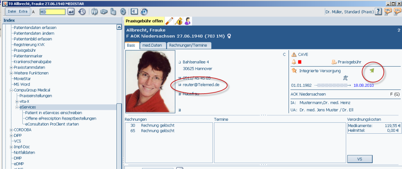Click the green paper plane eServices icon
This screenshot has height=169, width=402.
(372, 71)
